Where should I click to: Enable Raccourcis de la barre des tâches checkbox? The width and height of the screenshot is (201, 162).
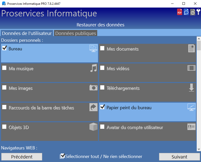4,107
